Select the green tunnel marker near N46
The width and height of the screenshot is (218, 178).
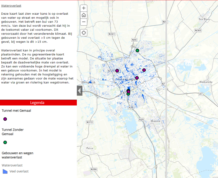(x=137, y=50)
